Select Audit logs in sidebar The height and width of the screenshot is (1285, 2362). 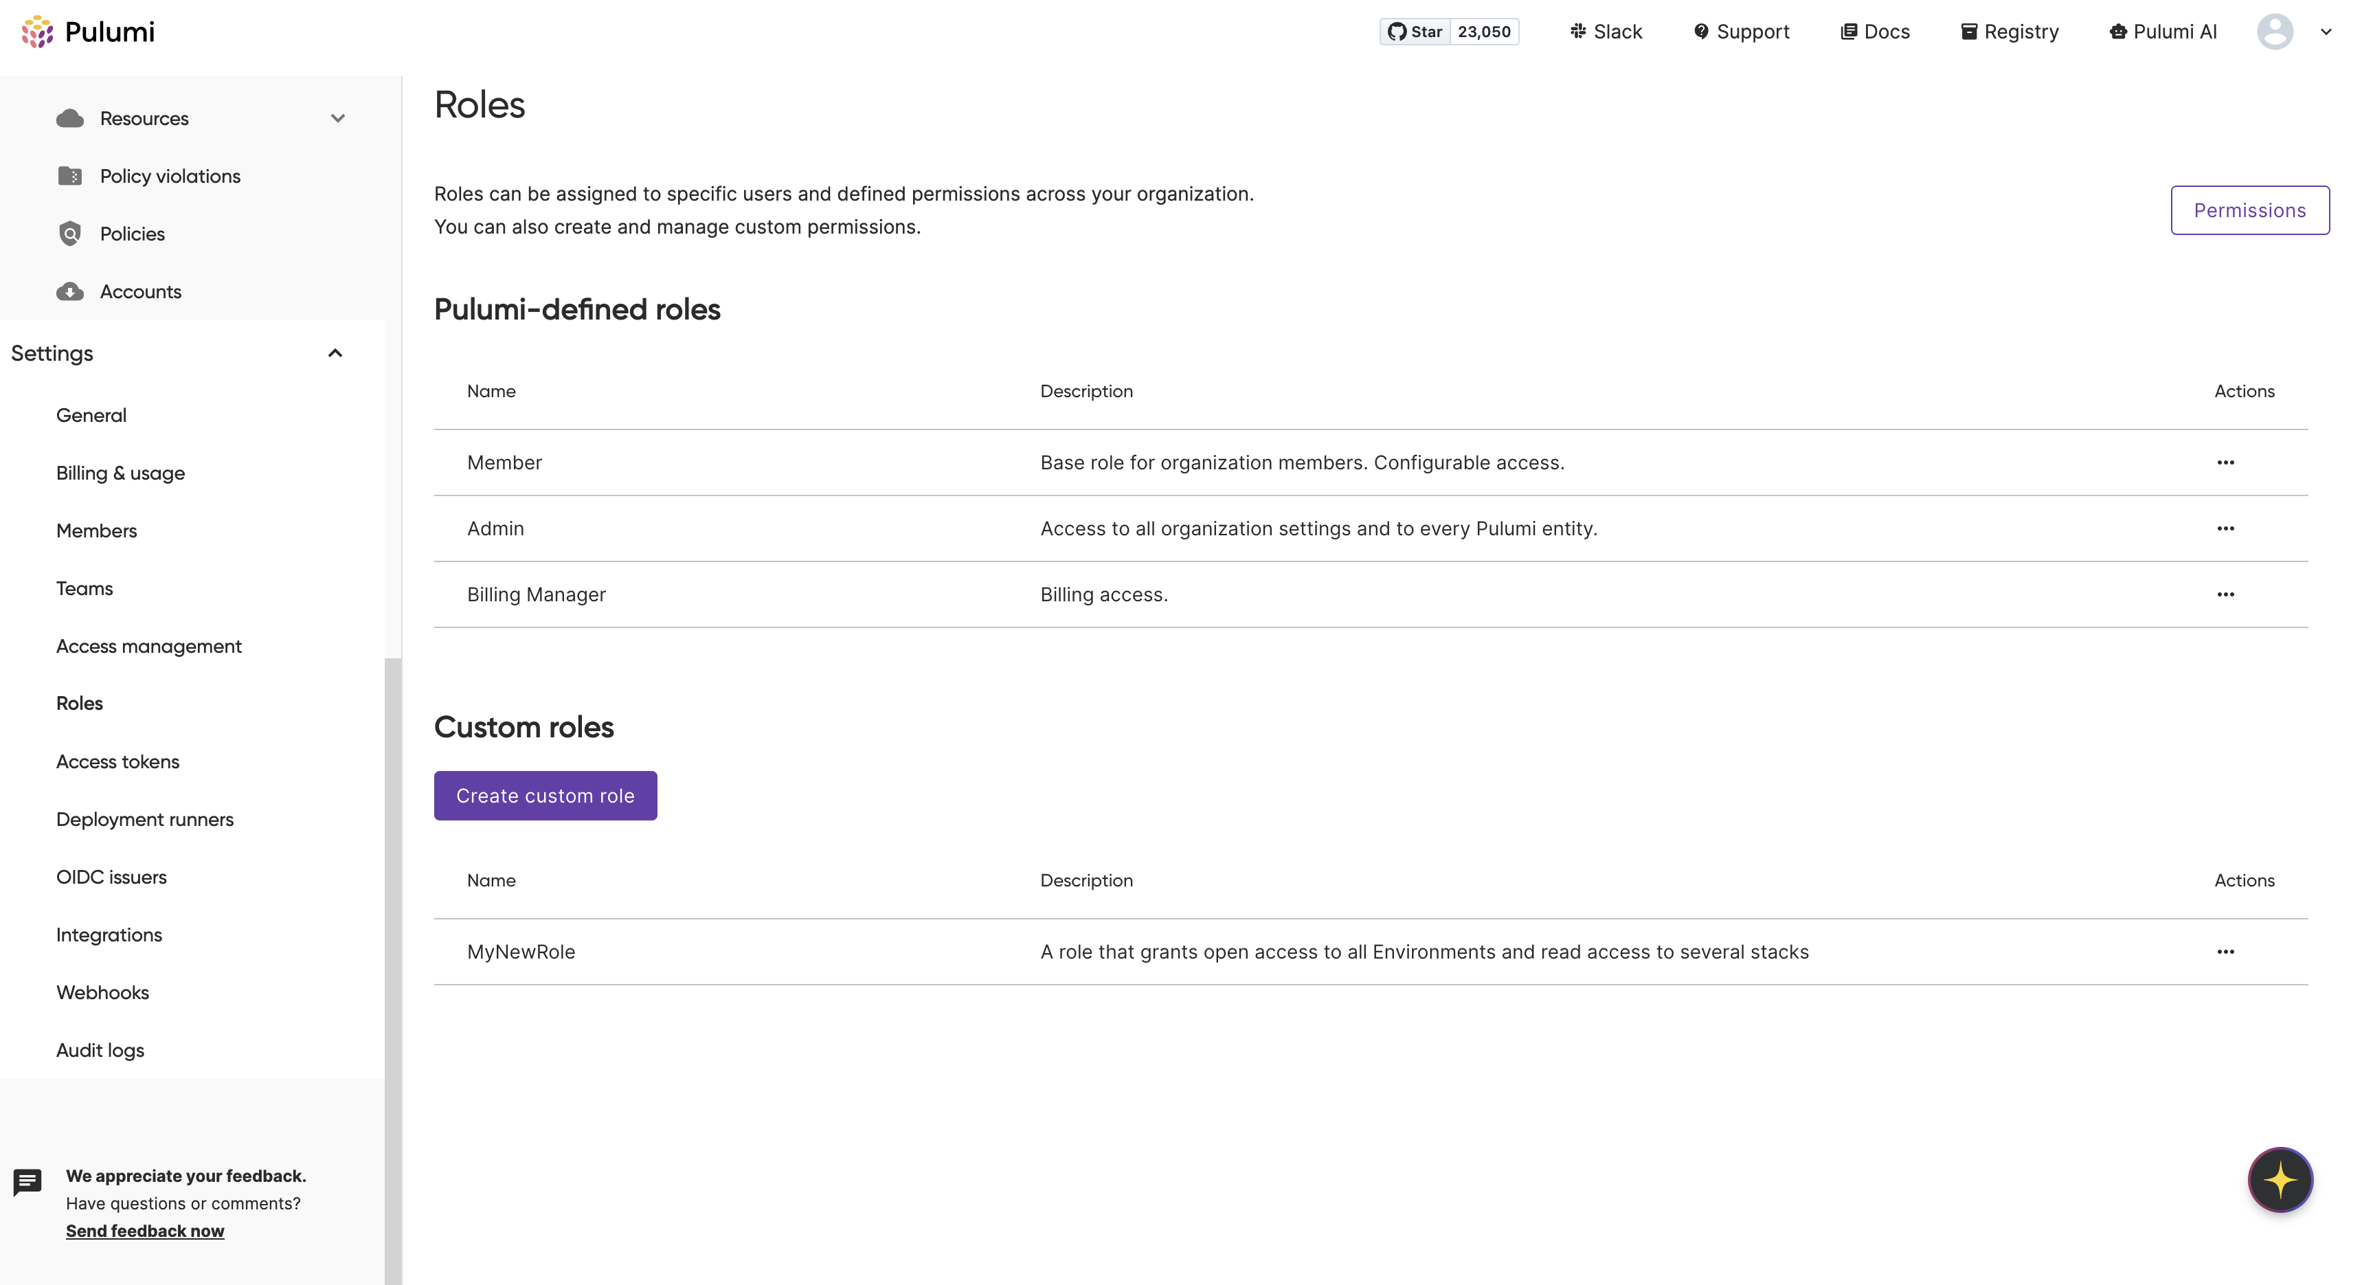click(x=100, y=1050)
